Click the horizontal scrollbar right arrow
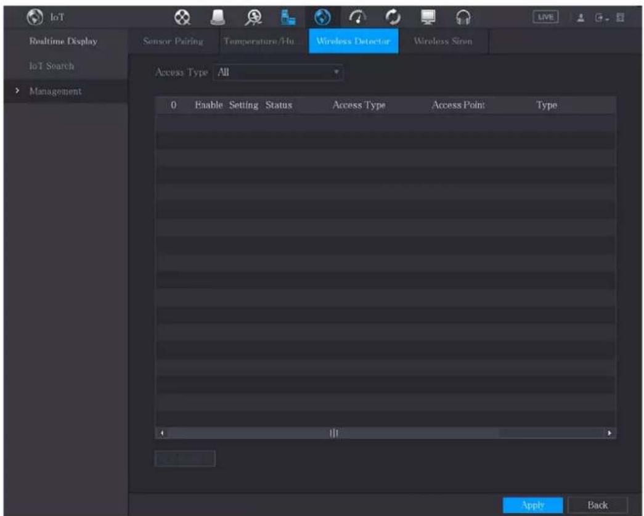644x516 pixels. point(609,433)
